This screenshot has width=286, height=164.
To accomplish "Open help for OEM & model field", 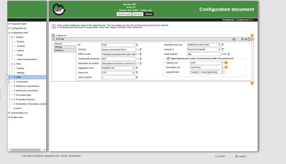I will [x=140, y=54].
